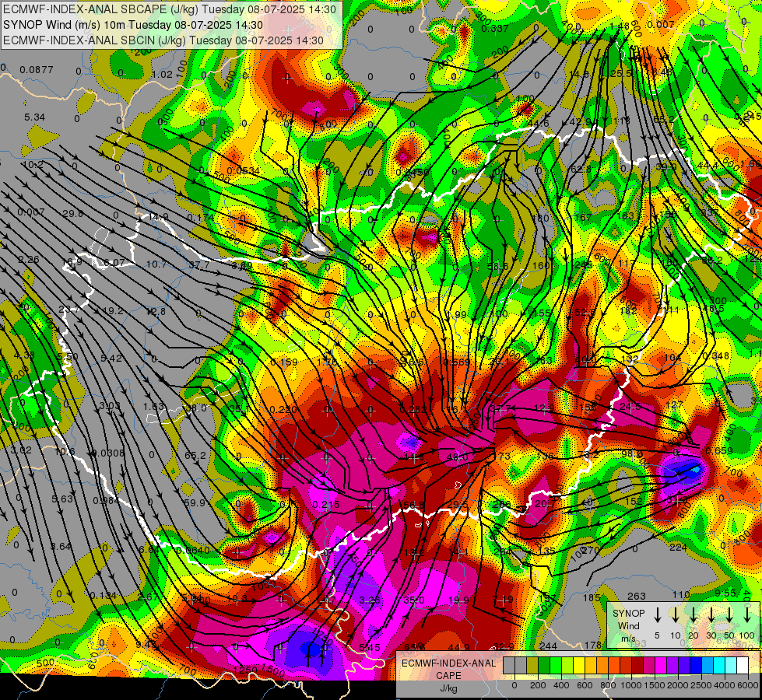
Task: Click the 'ECMWF-INDEX-ANAL SBCAPE' title line
Action: tap(169, 9)
